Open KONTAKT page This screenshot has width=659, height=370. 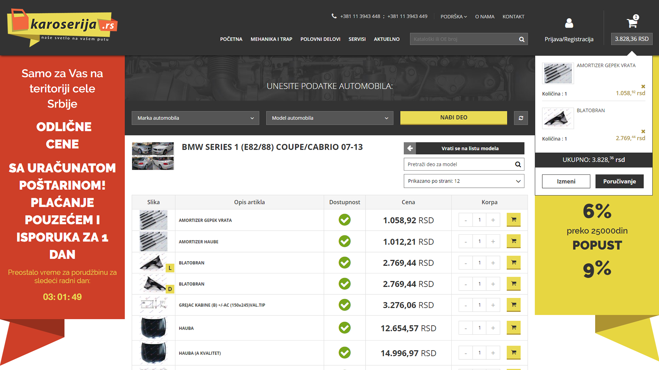[x=513, y=16]
